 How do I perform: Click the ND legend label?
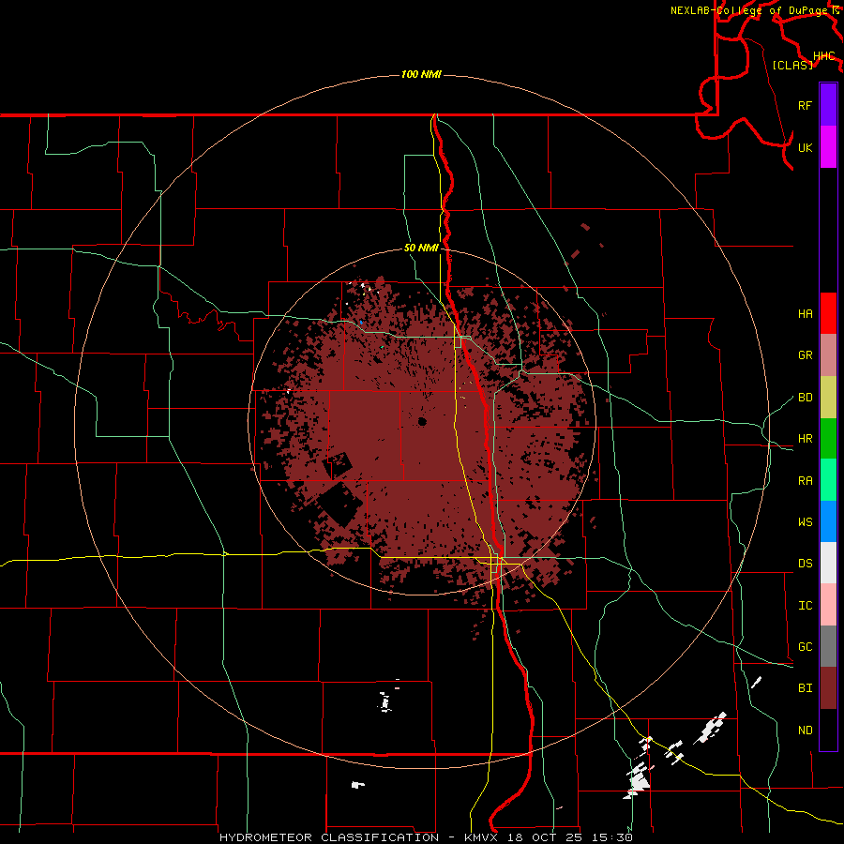click(x=805, y=731)
